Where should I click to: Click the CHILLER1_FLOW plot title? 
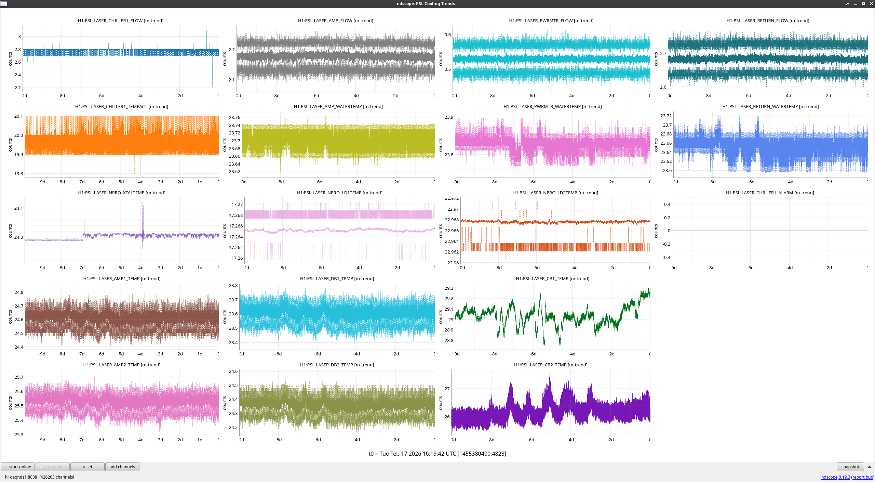tap(120, 21)
